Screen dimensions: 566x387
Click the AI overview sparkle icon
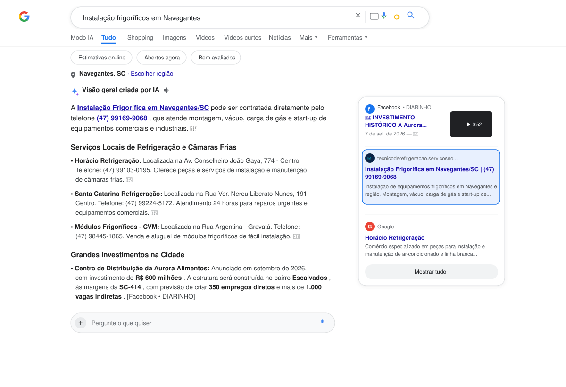[x=75, y=92]
